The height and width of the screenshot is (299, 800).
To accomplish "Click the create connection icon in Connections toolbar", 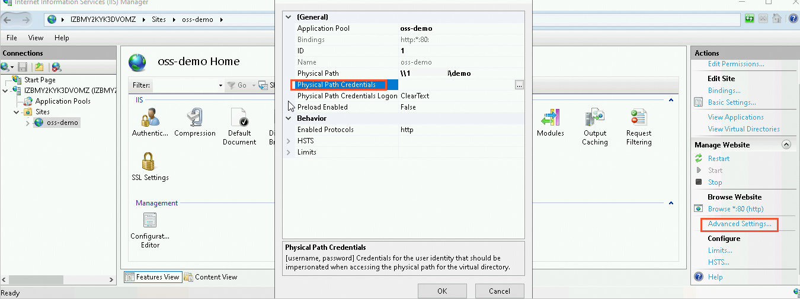I will 7,67.
